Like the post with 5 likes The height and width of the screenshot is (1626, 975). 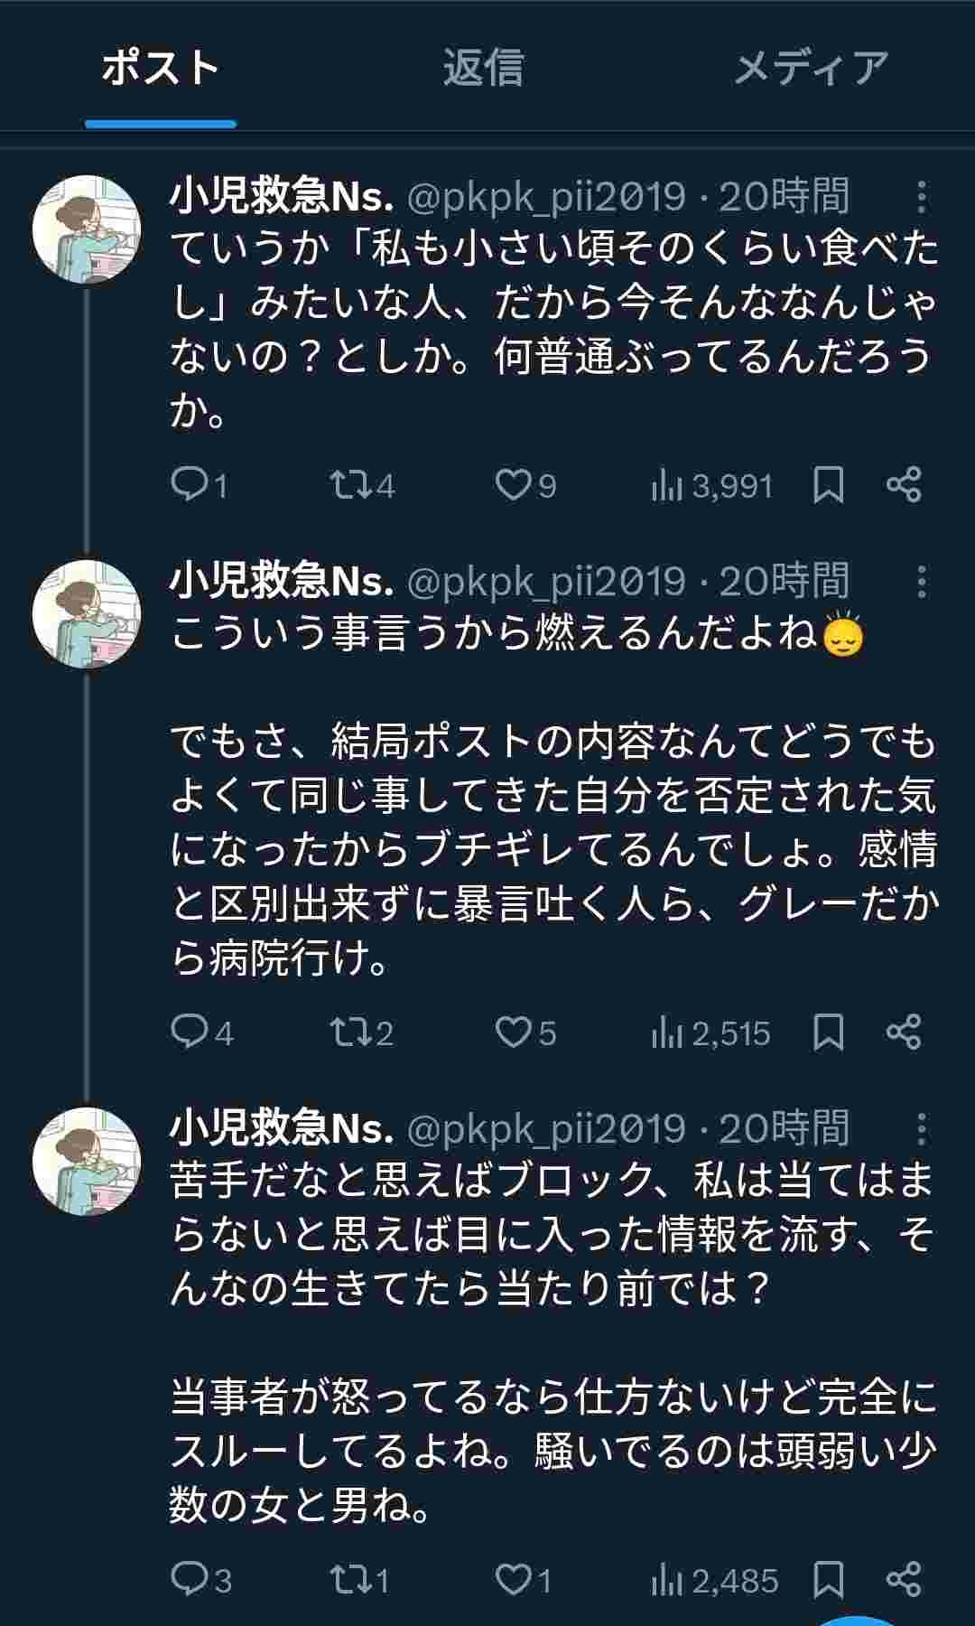click(x=514, y=1032)
